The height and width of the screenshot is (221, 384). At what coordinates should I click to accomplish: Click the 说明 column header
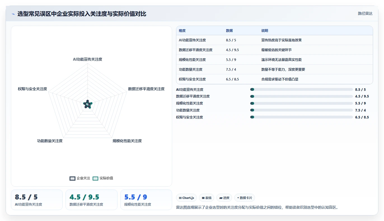point(264,30)
